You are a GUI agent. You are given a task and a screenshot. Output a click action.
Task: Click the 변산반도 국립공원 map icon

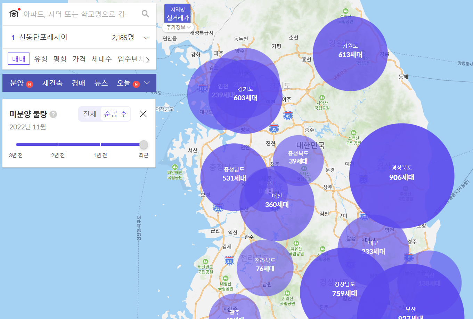[205, 262]
